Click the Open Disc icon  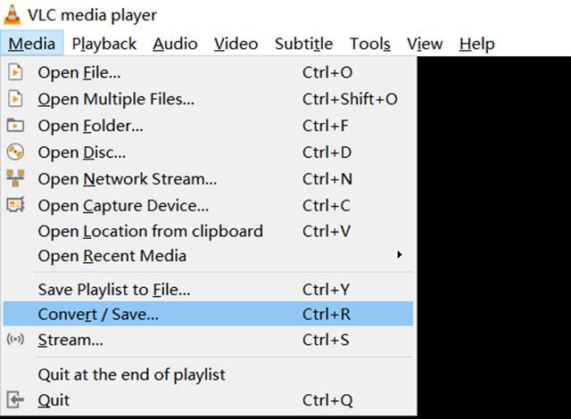pos(15,152)
